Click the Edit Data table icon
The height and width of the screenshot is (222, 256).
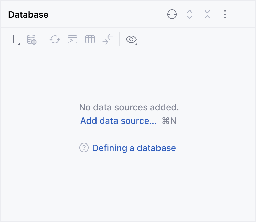(90, 40)
